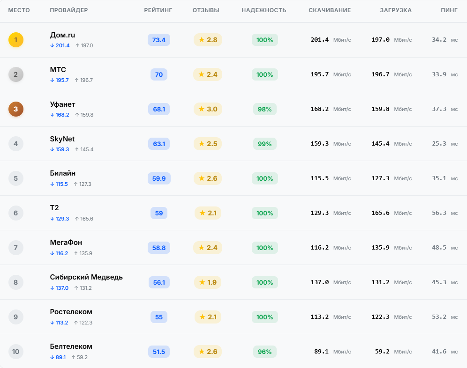Image resolution: width=467 pixels, height=368 pixels.
Task: Click the 113.2 Мбит/с download cell
Action: (x=331, y=317)
